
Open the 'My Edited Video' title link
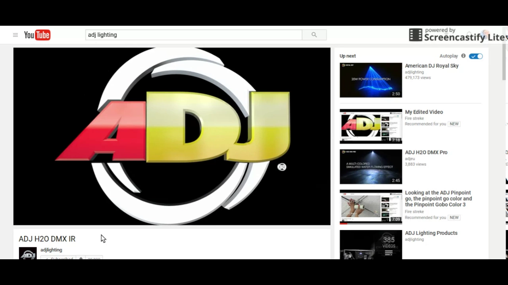click(424, 112)
